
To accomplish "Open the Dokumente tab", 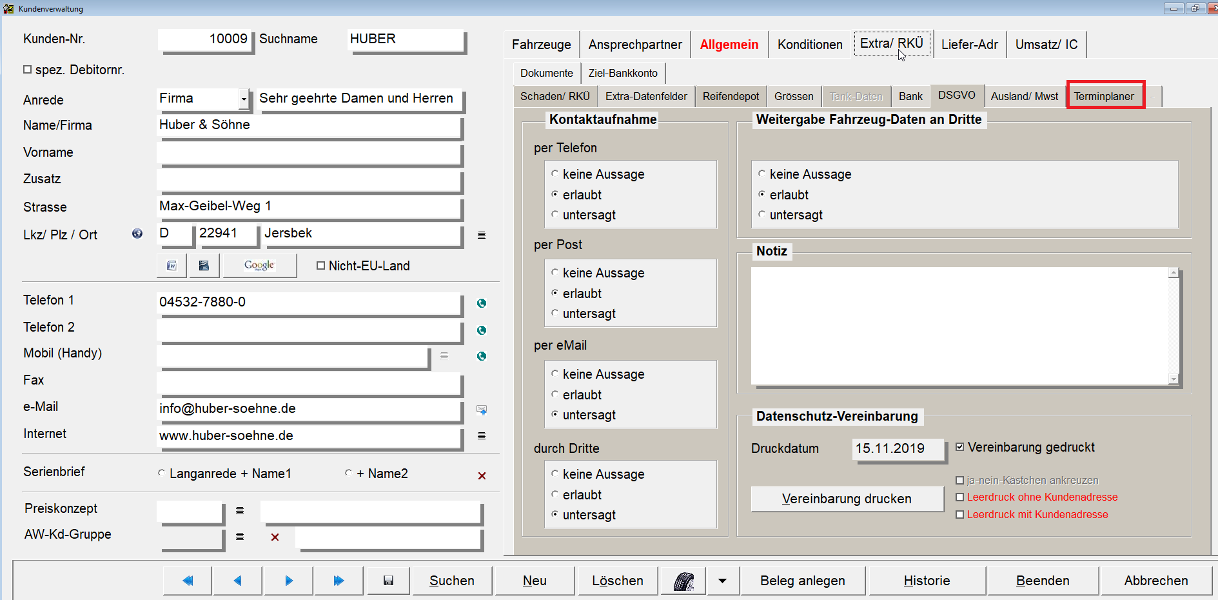I will tap(547, 73).
